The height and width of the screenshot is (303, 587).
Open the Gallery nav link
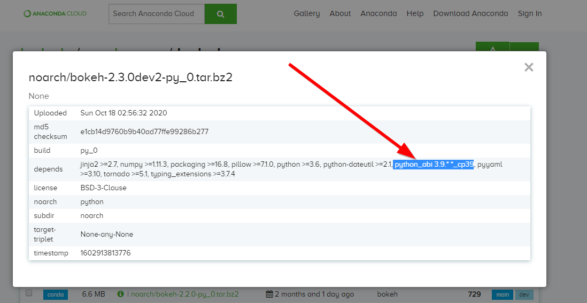point(307,14)
